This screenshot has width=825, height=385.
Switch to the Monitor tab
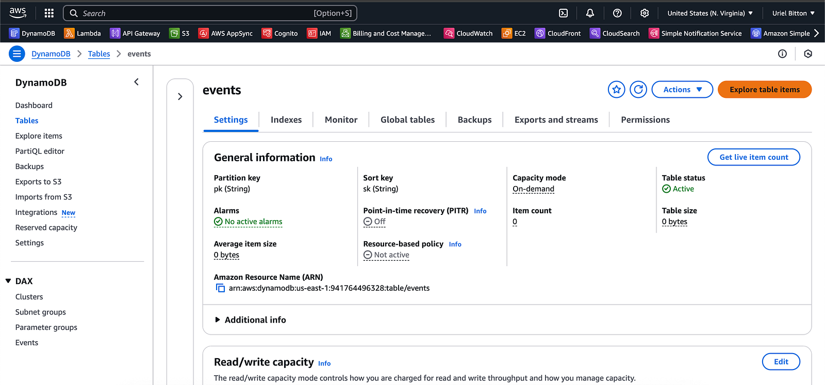[x=341, y=120]
